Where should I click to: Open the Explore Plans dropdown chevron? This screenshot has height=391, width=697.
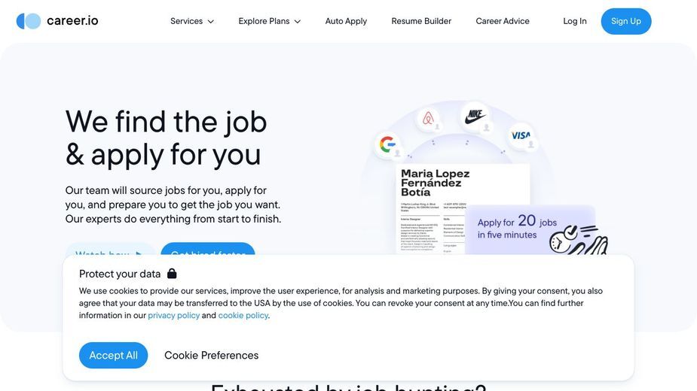tap(298, 21)
